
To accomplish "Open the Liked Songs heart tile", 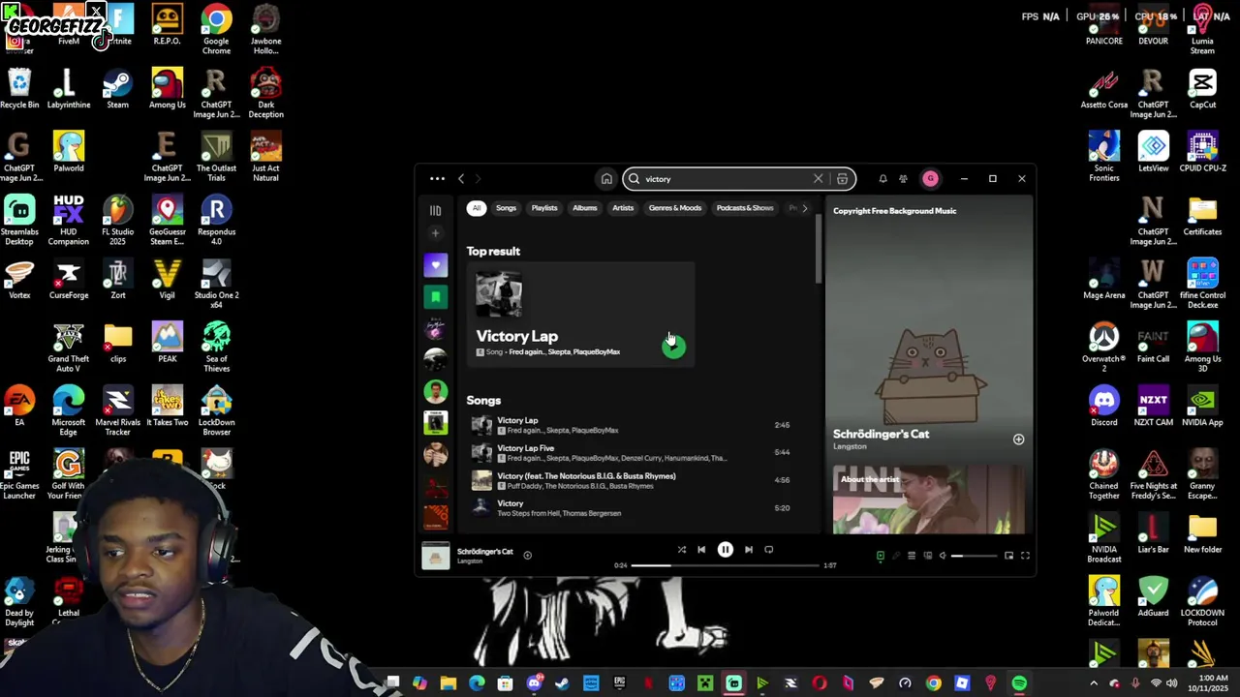I will tap(435, 265).
